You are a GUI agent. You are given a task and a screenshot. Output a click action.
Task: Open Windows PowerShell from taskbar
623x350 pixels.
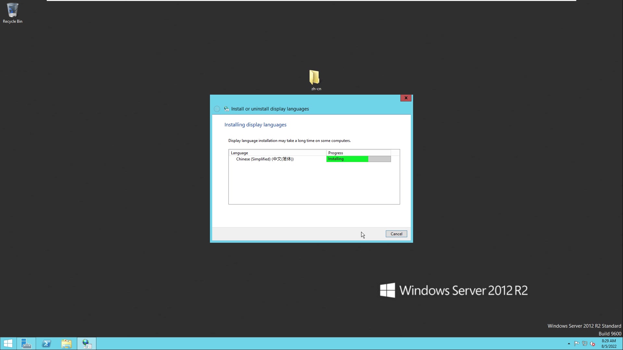[x=46, y=344]
